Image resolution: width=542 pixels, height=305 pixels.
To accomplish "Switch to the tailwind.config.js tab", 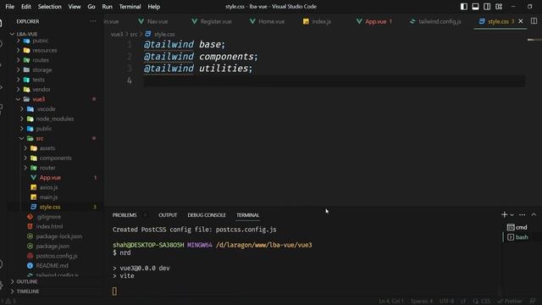I will click(435, 21).
